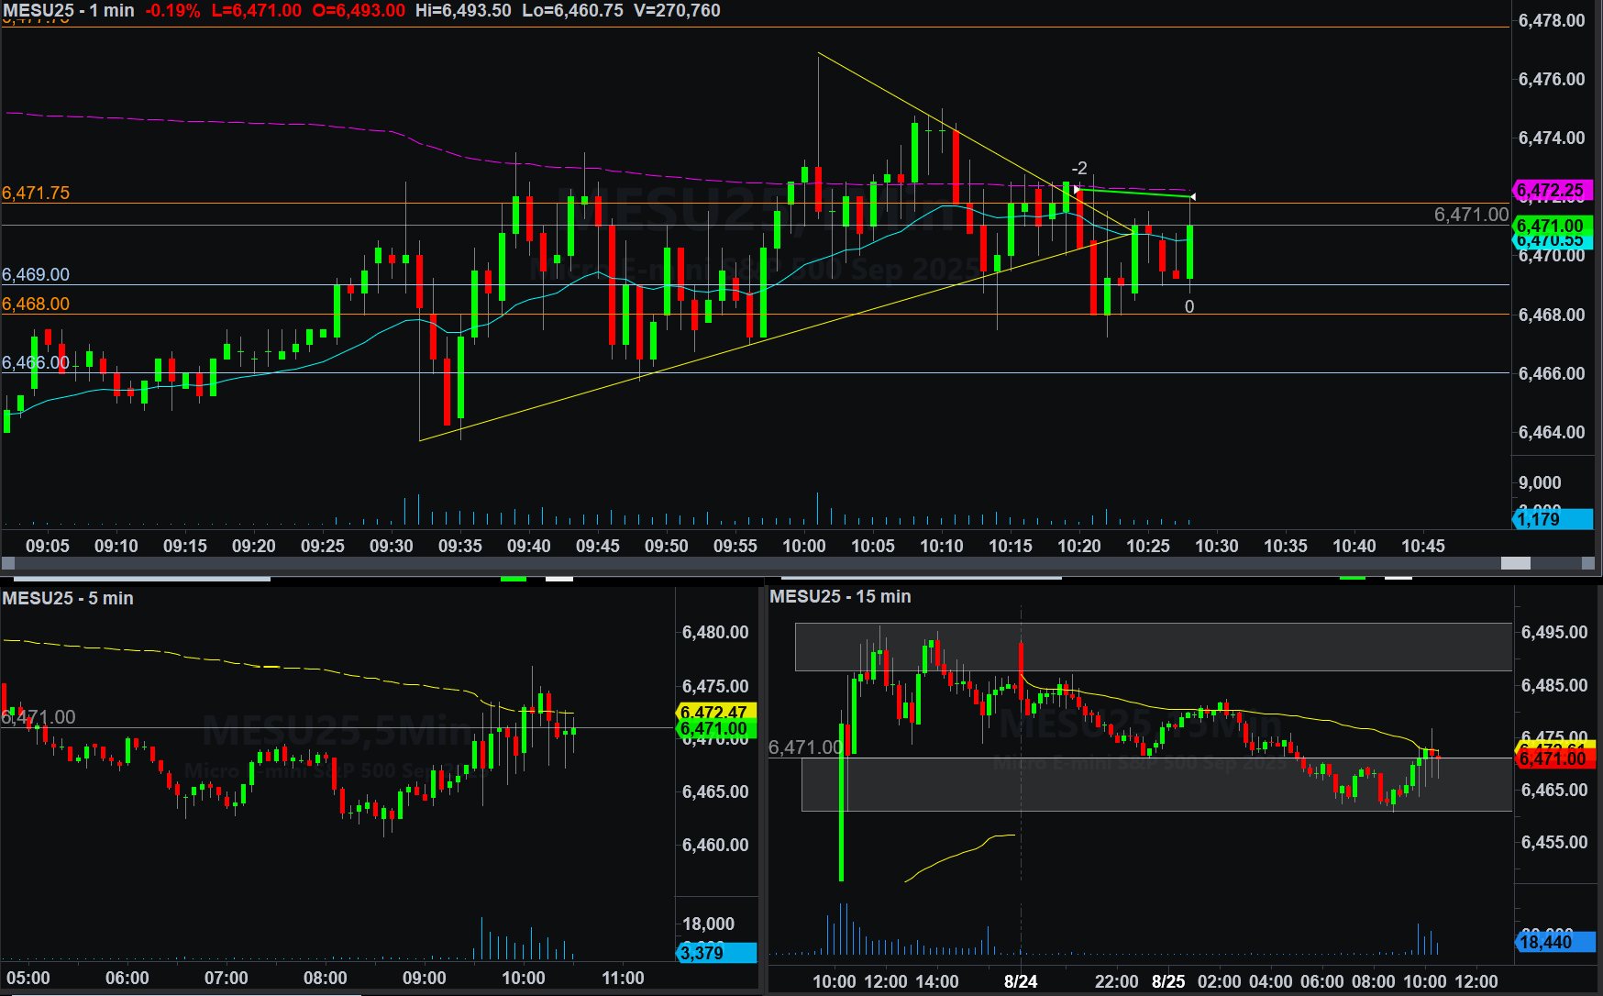
Task: Click the cyan 1,179 volume tag
Action: (x=1552, y=519)
